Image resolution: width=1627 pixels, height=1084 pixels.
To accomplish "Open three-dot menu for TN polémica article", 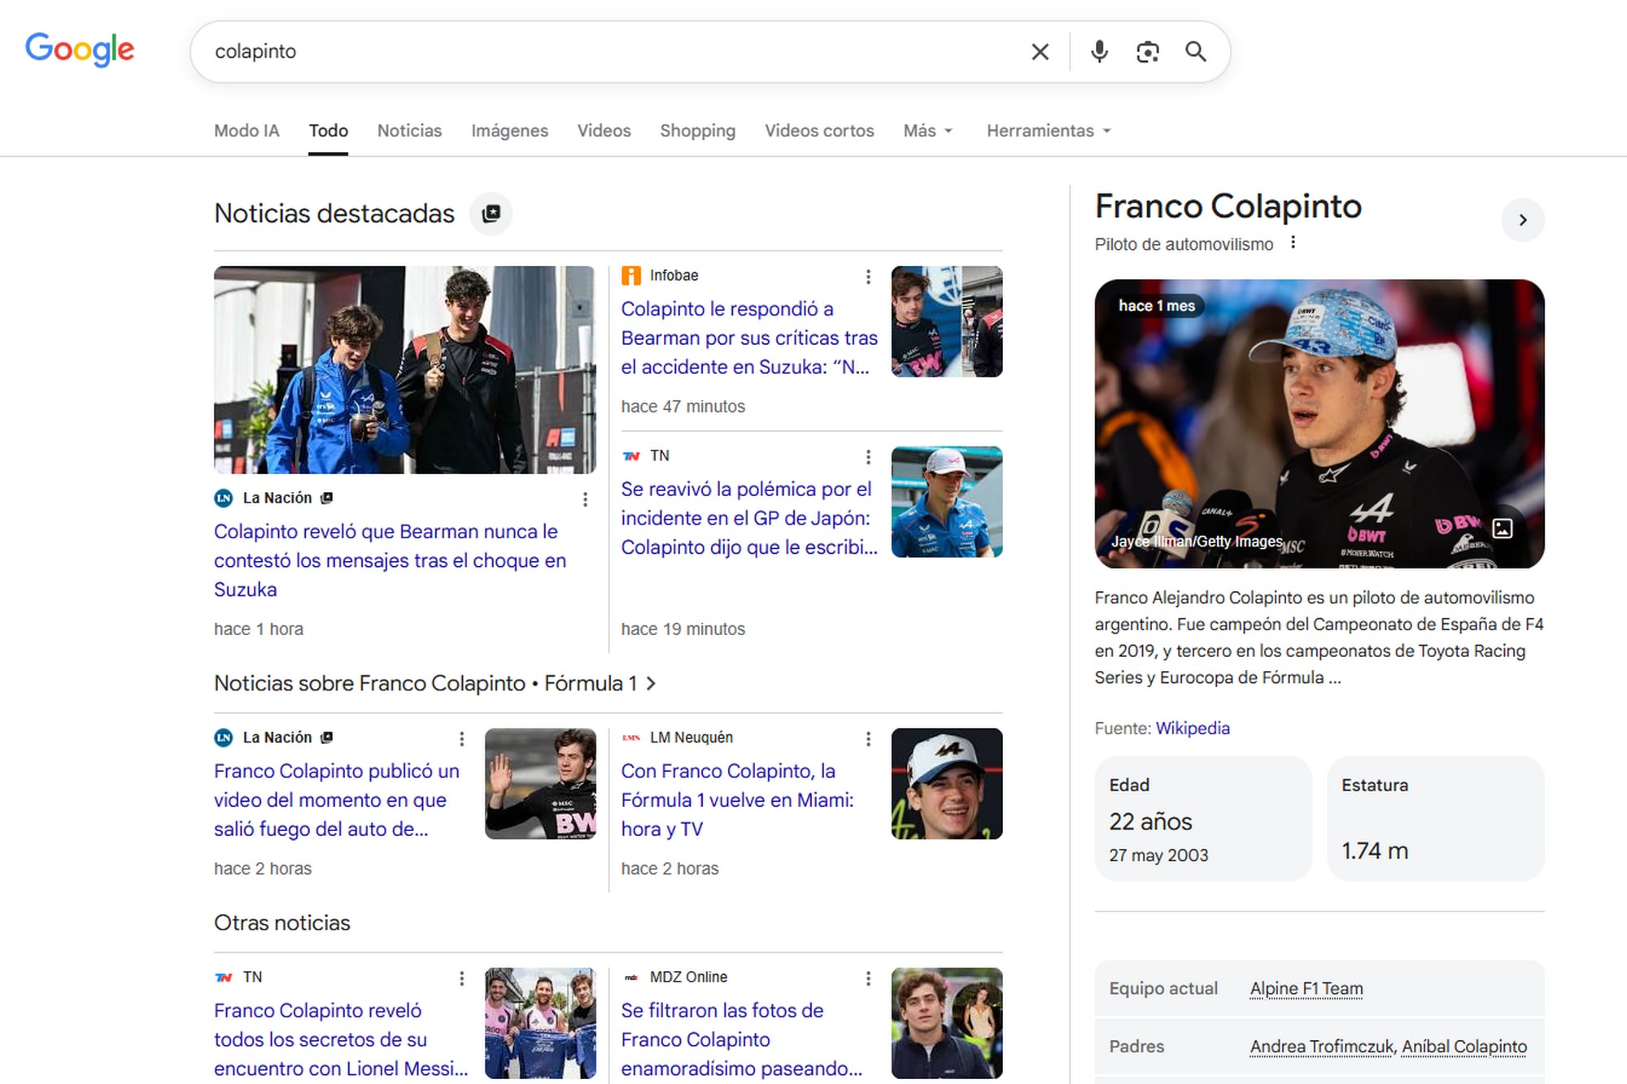I will [x=868, y=457].
